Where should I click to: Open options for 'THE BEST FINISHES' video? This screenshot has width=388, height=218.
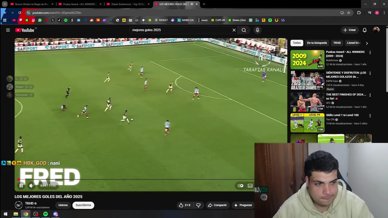370,95
